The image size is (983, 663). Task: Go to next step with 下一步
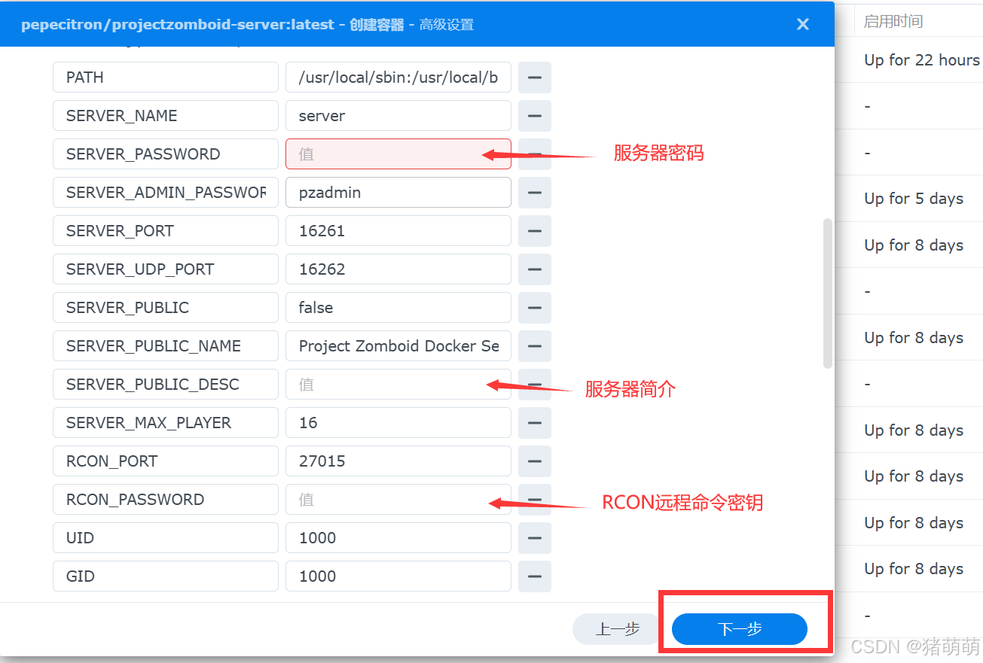point(740,629)
